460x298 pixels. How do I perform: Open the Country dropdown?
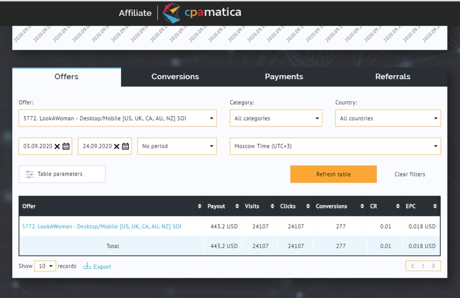[388, 118]
